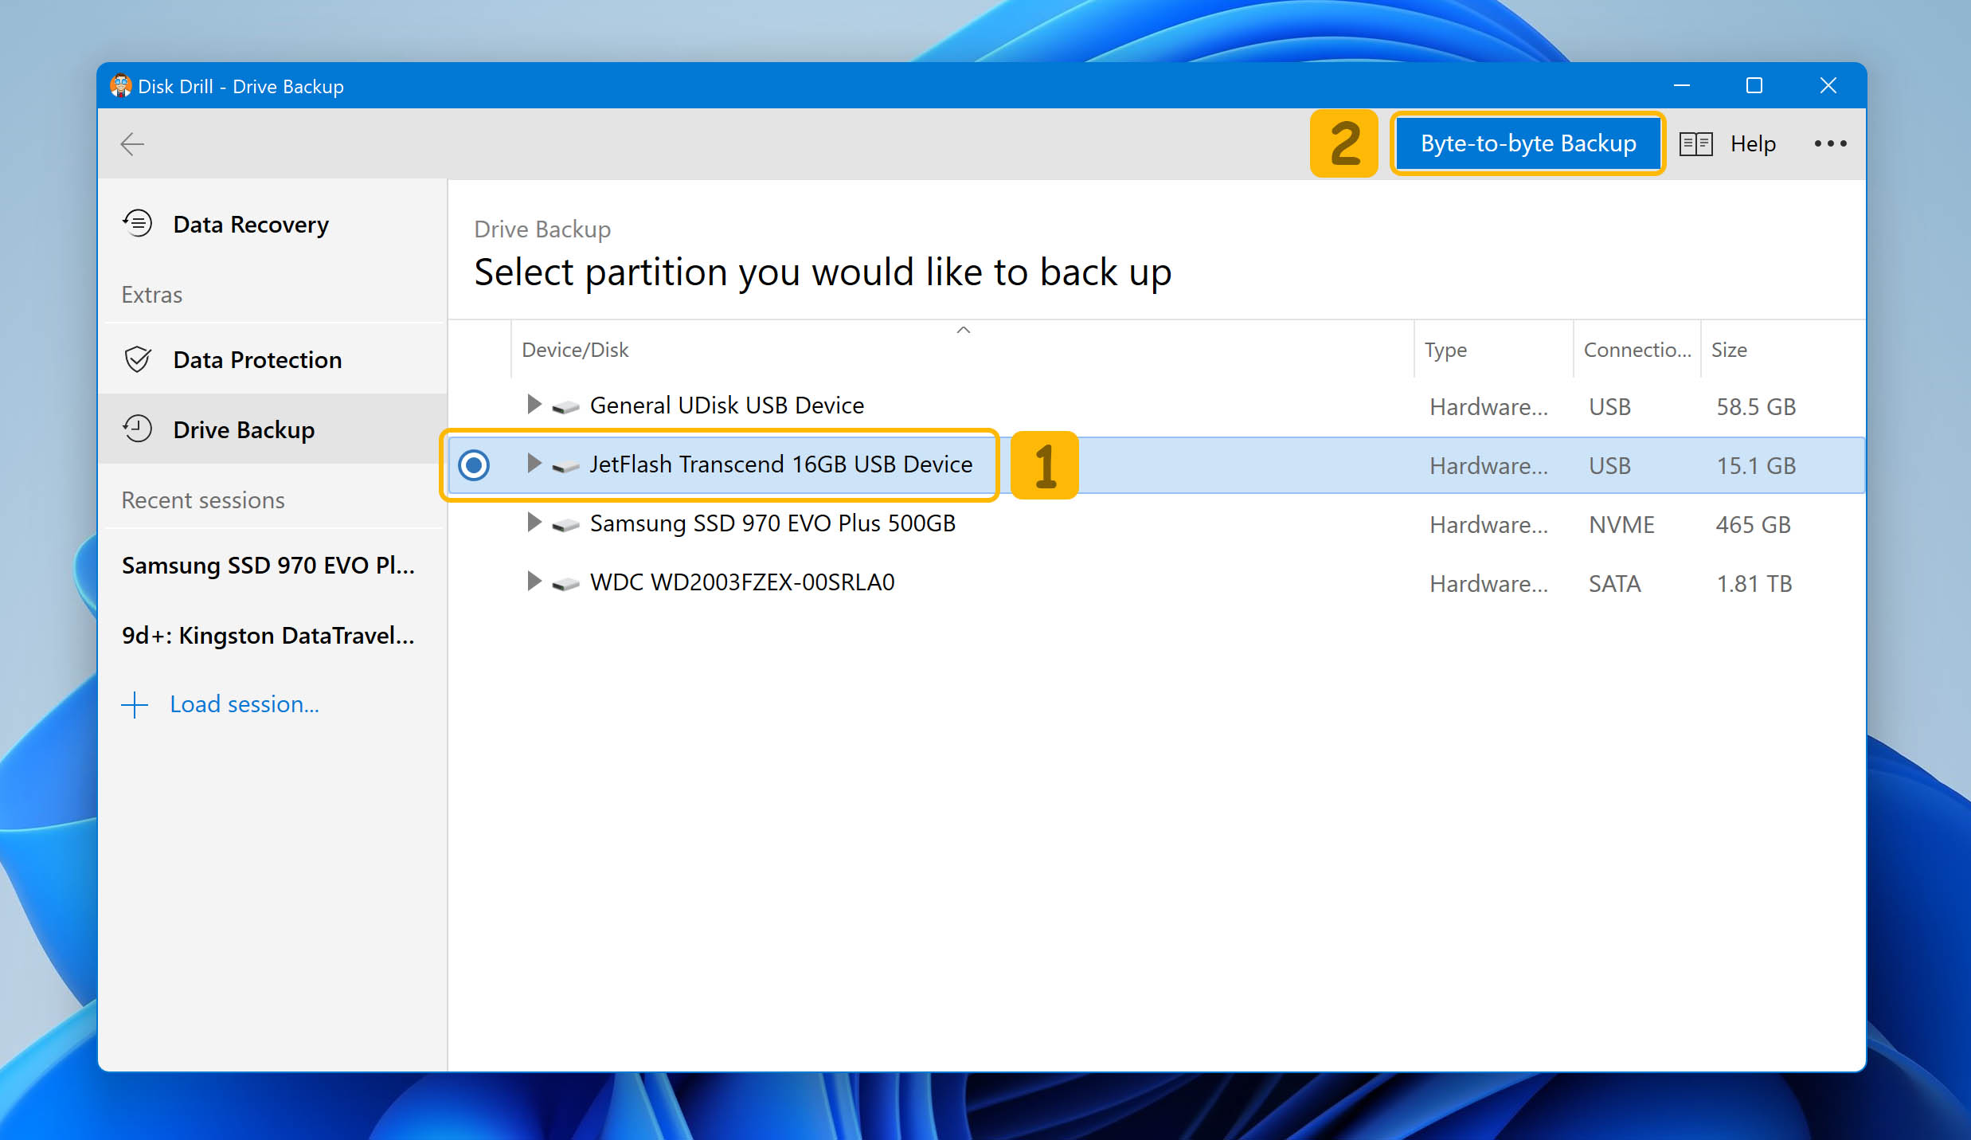Open the Drive Backup section
Image resolution: width=1971 pixels, height=1140 pixels.
point(272,429)
